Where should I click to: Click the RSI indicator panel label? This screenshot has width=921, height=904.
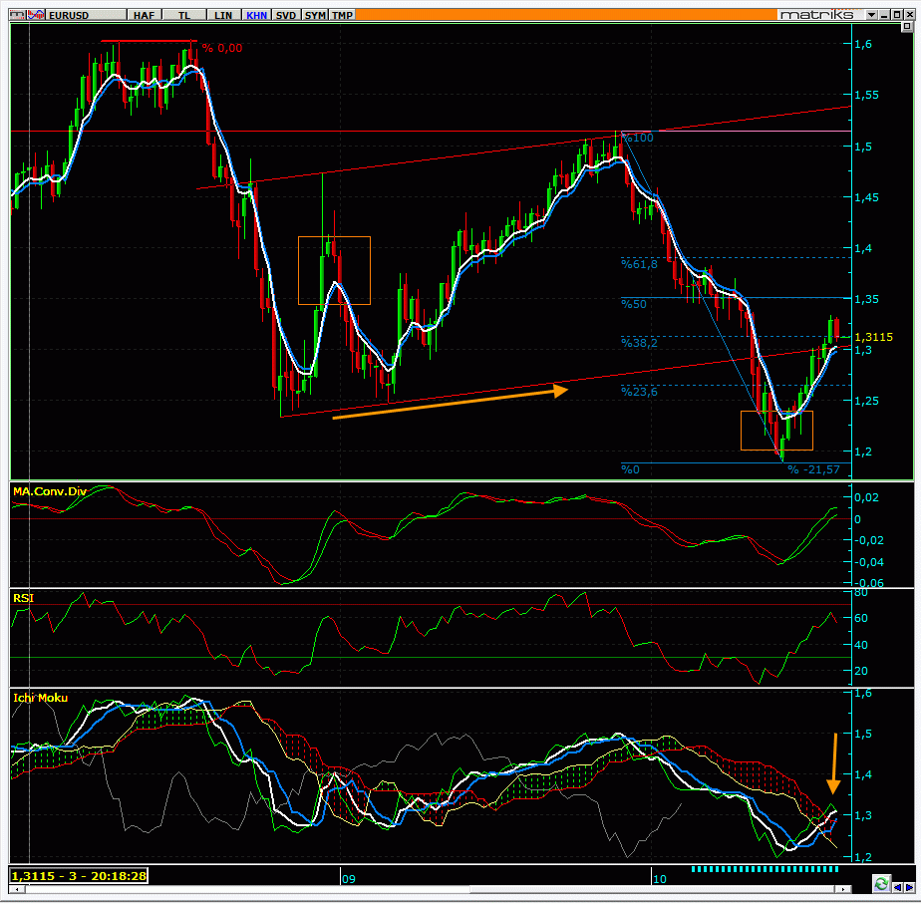click(x=22, y=597)
